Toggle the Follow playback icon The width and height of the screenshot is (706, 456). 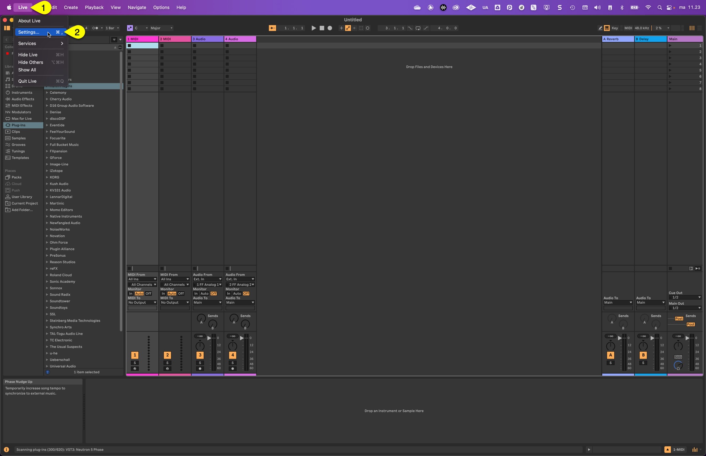click(x=272, y=28)
